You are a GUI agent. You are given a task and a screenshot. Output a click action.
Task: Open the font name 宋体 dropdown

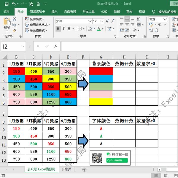click(x=90, y=21)
